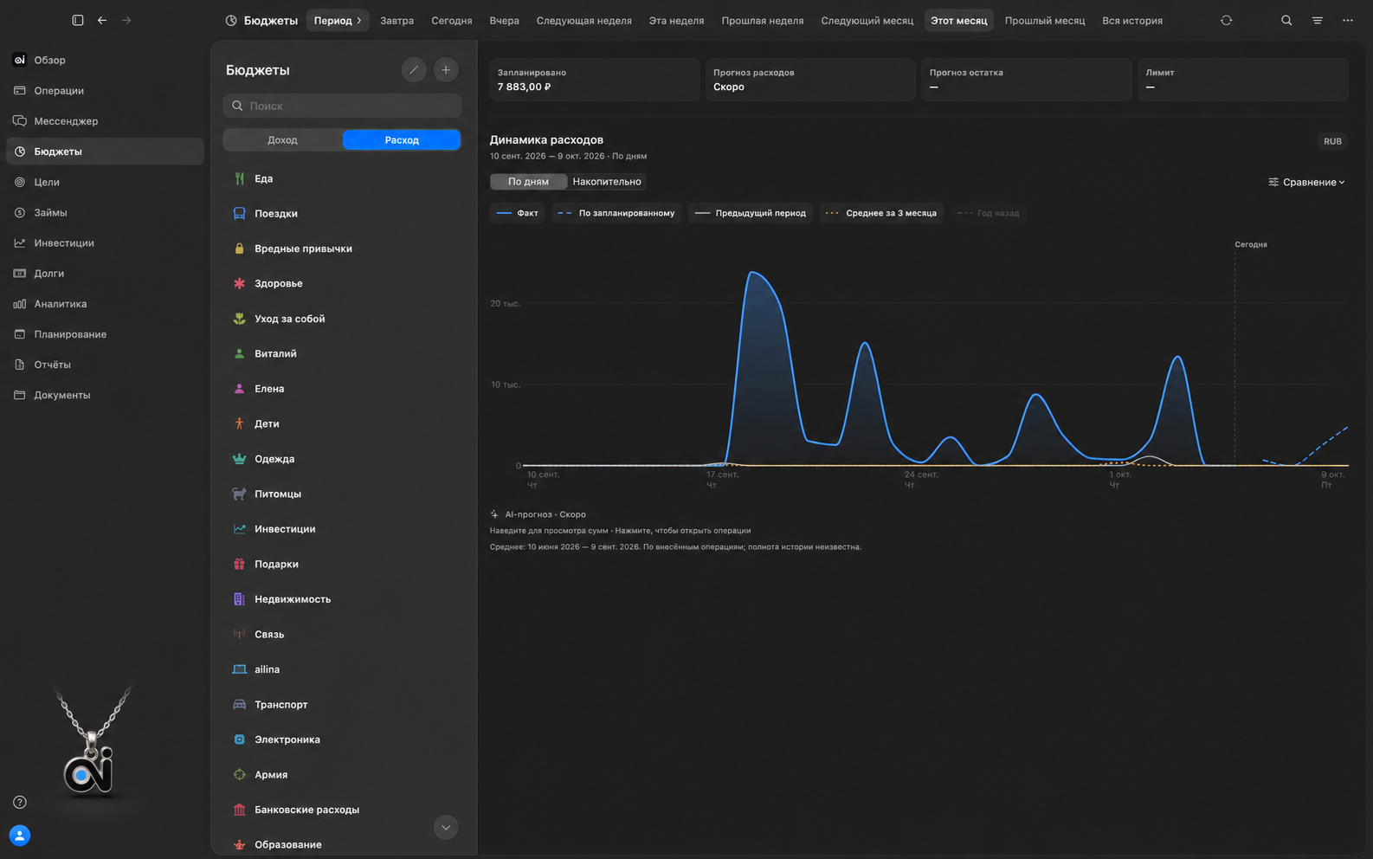This screenshot has height=859, width=1373.
Task: Open the RUB currency selector
Action: (x=1332, y=141)
